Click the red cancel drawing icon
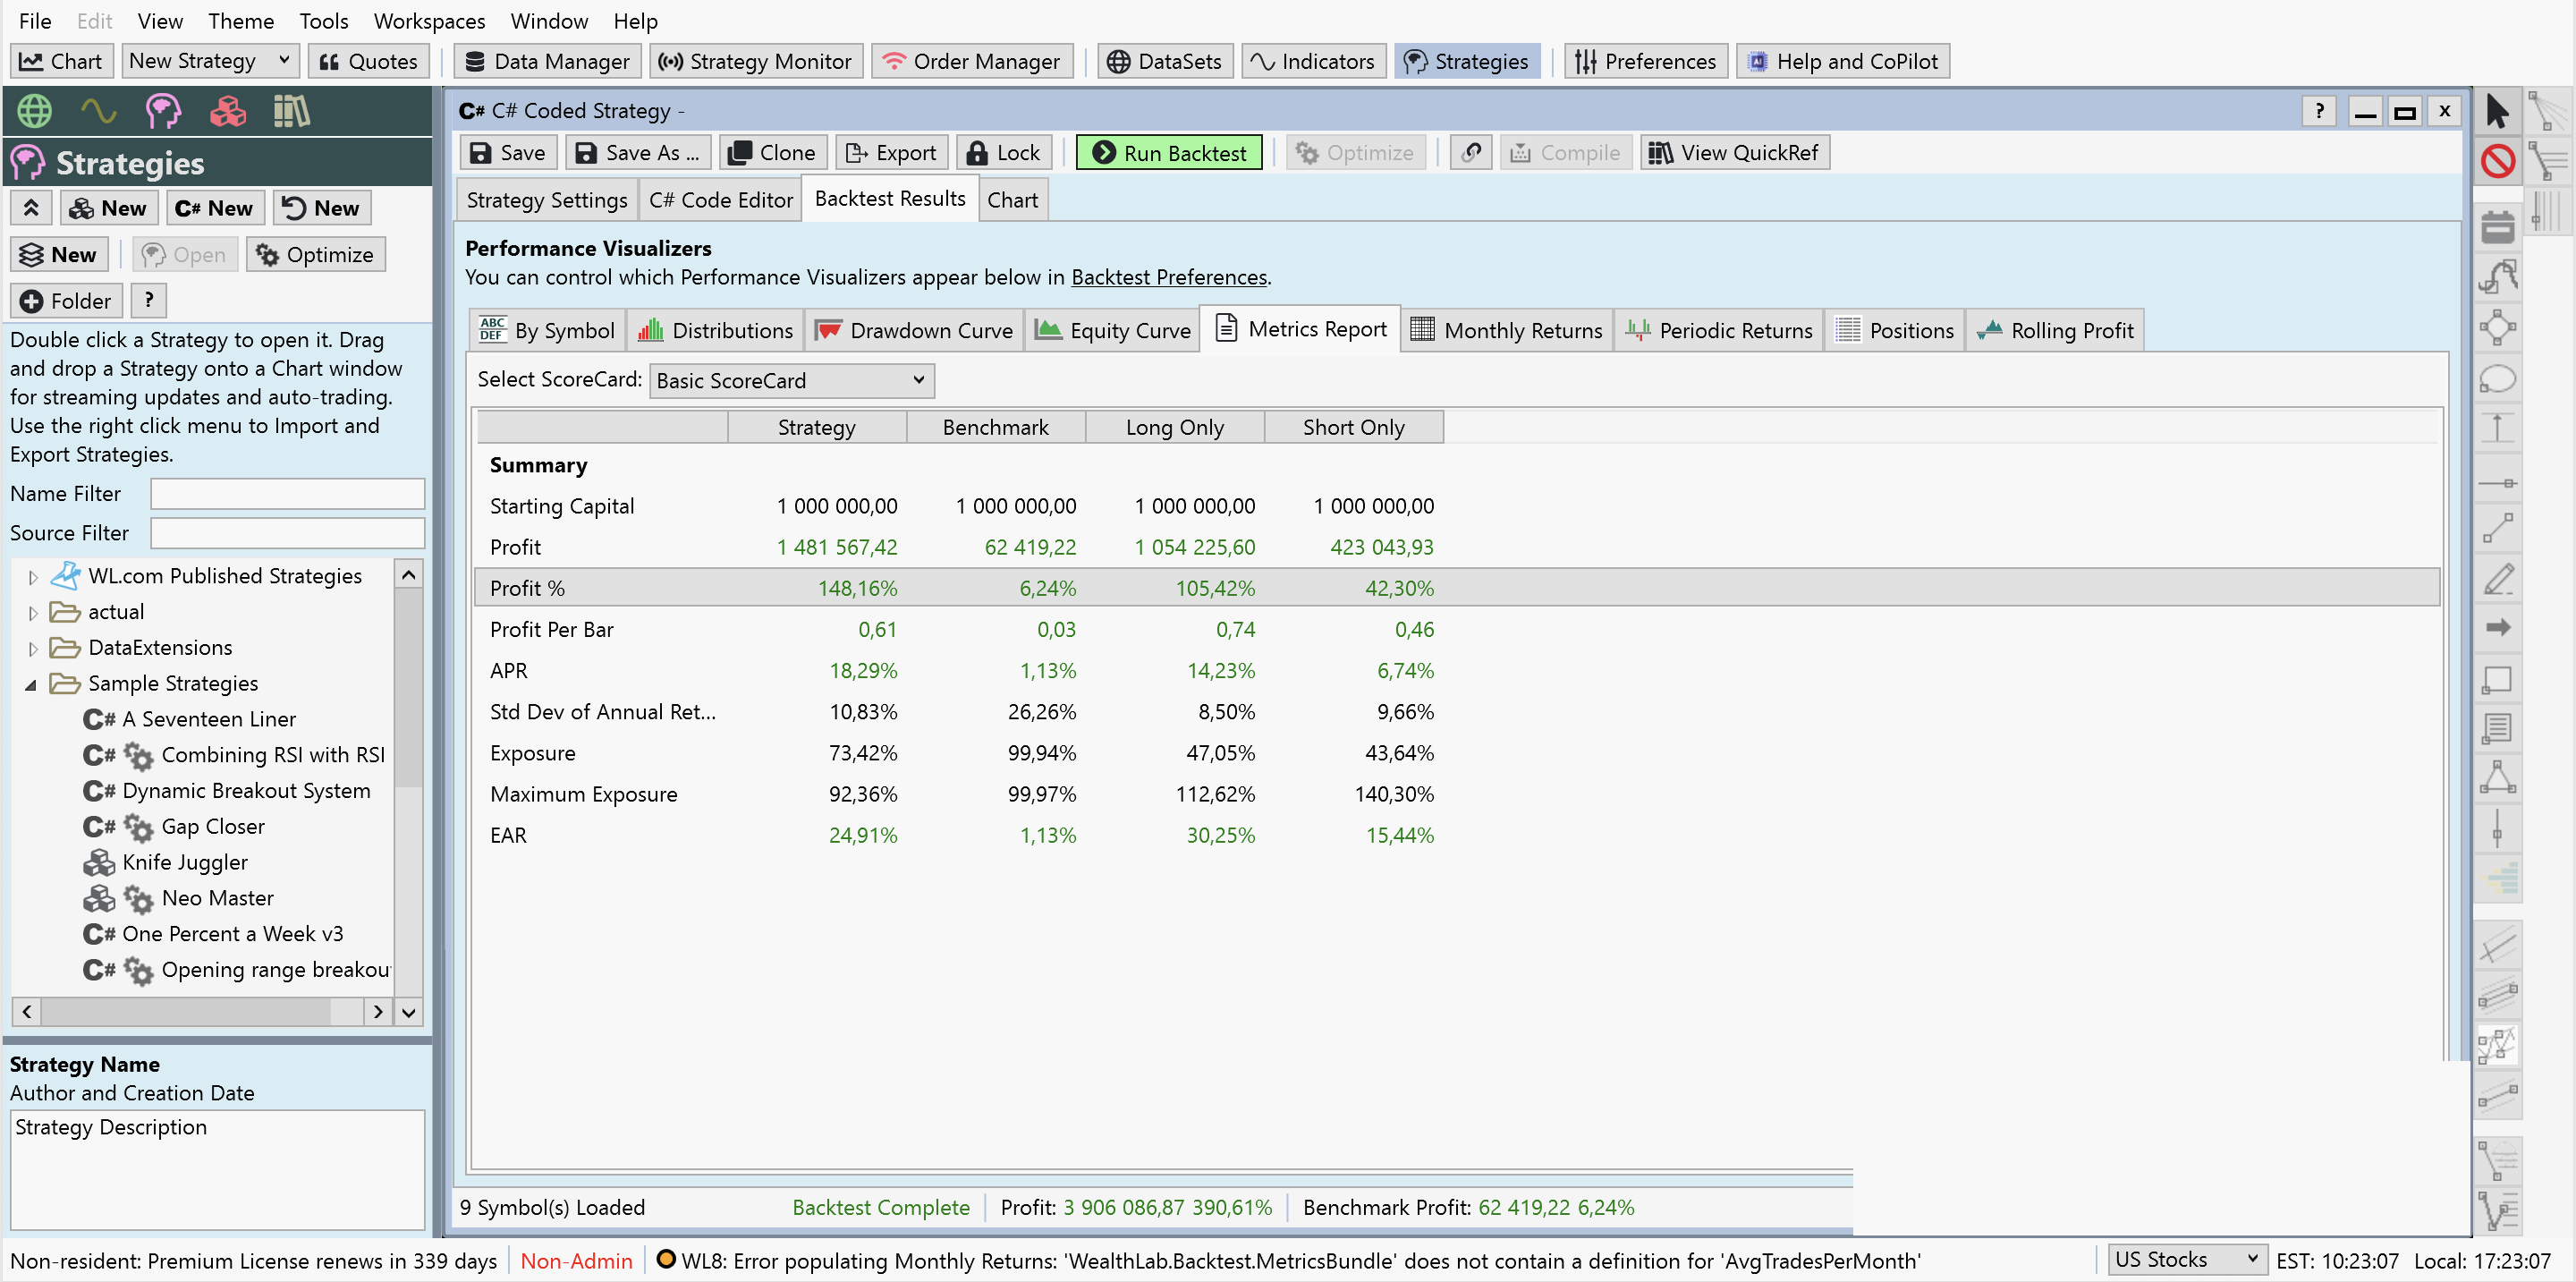This screenshot has height=1282, width=2576. pyautogui.click(x=2497, y=161)
